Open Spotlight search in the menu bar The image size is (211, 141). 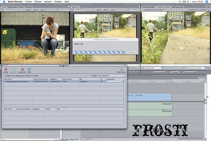pos(207,2)
